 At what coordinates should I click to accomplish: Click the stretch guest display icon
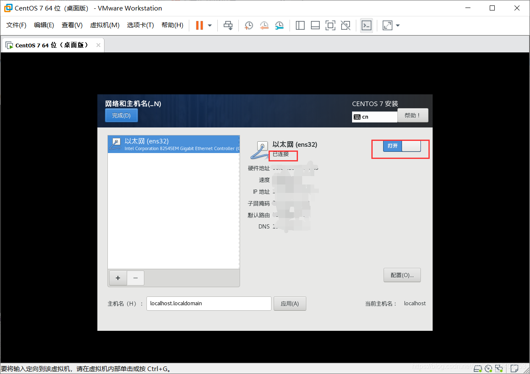[387, 26]
